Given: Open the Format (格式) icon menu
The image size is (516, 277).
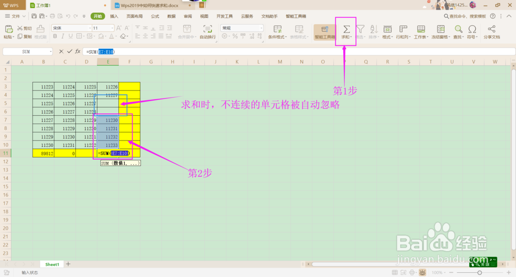Looking at the screenshot, I should click(x=388, y=32).
